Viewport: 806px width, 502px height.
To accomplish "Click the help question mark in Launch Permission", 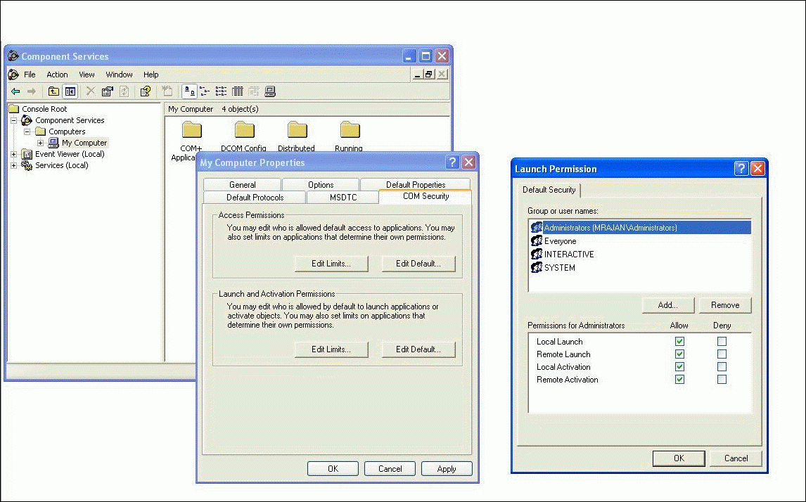I will 741,169.
